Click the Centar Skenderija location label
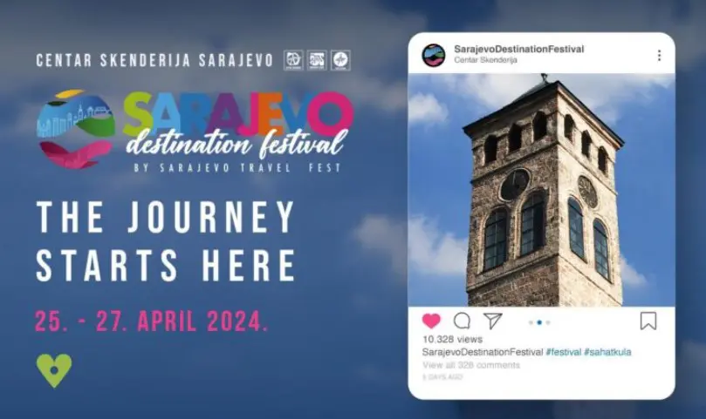Viewport: 706px width, 419px height. pyautogui.click(x=485, y=60)
